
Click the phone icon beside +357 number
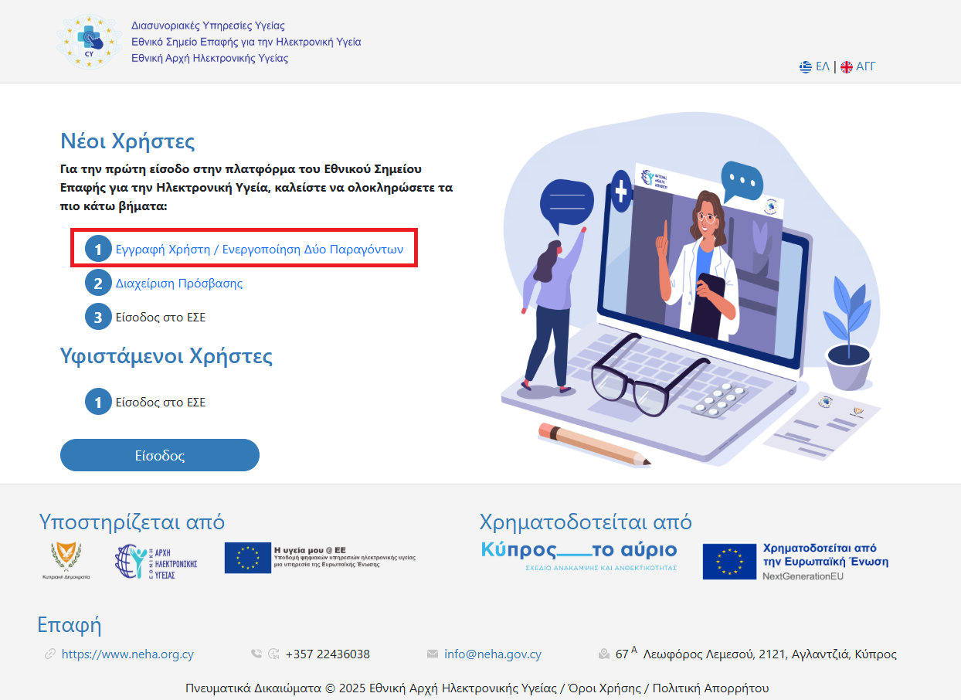[256, 654]
